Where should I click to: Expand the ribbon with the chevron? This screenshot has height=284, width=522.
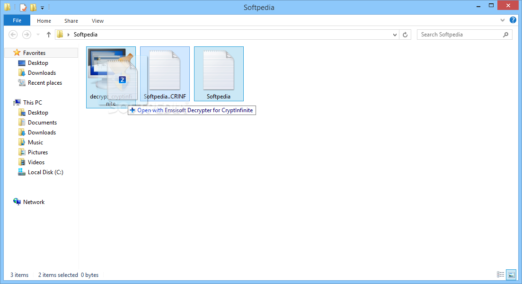point(502,20)
